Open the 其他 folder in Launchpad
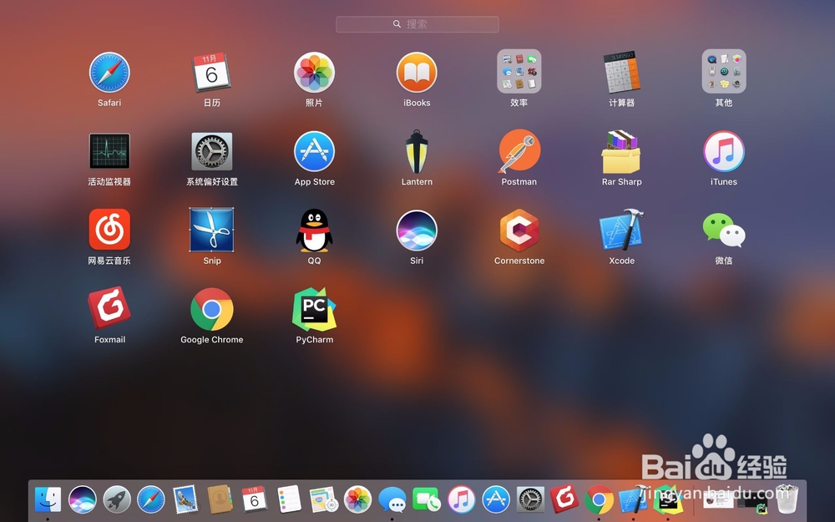Image resolution: width=835 pixels, height=522 pixels. click(x=724, y=71)
